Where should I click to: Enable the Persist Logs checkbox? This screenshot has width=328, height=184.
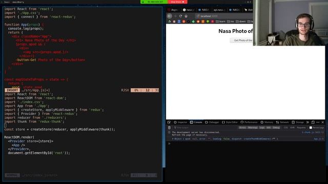(311, 128)
